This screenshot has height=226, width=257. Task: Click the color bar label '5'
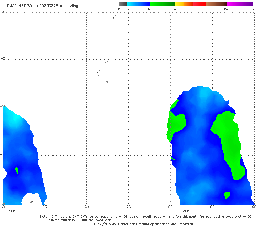128,9
